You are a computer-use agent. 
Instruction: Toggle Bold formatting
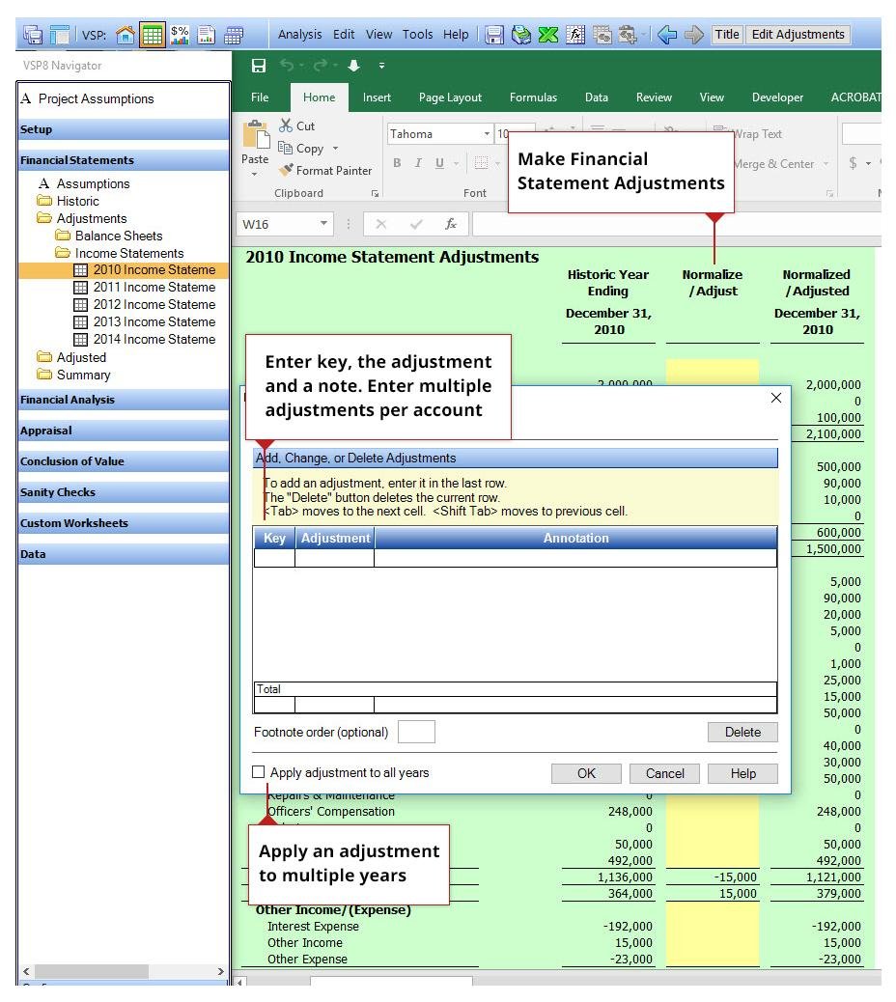[x=397, y=163]
